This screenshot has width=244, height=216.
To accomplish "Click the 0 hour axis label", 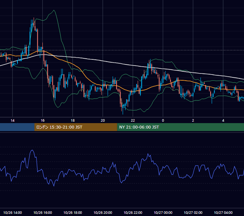I will tap(163, 121).
